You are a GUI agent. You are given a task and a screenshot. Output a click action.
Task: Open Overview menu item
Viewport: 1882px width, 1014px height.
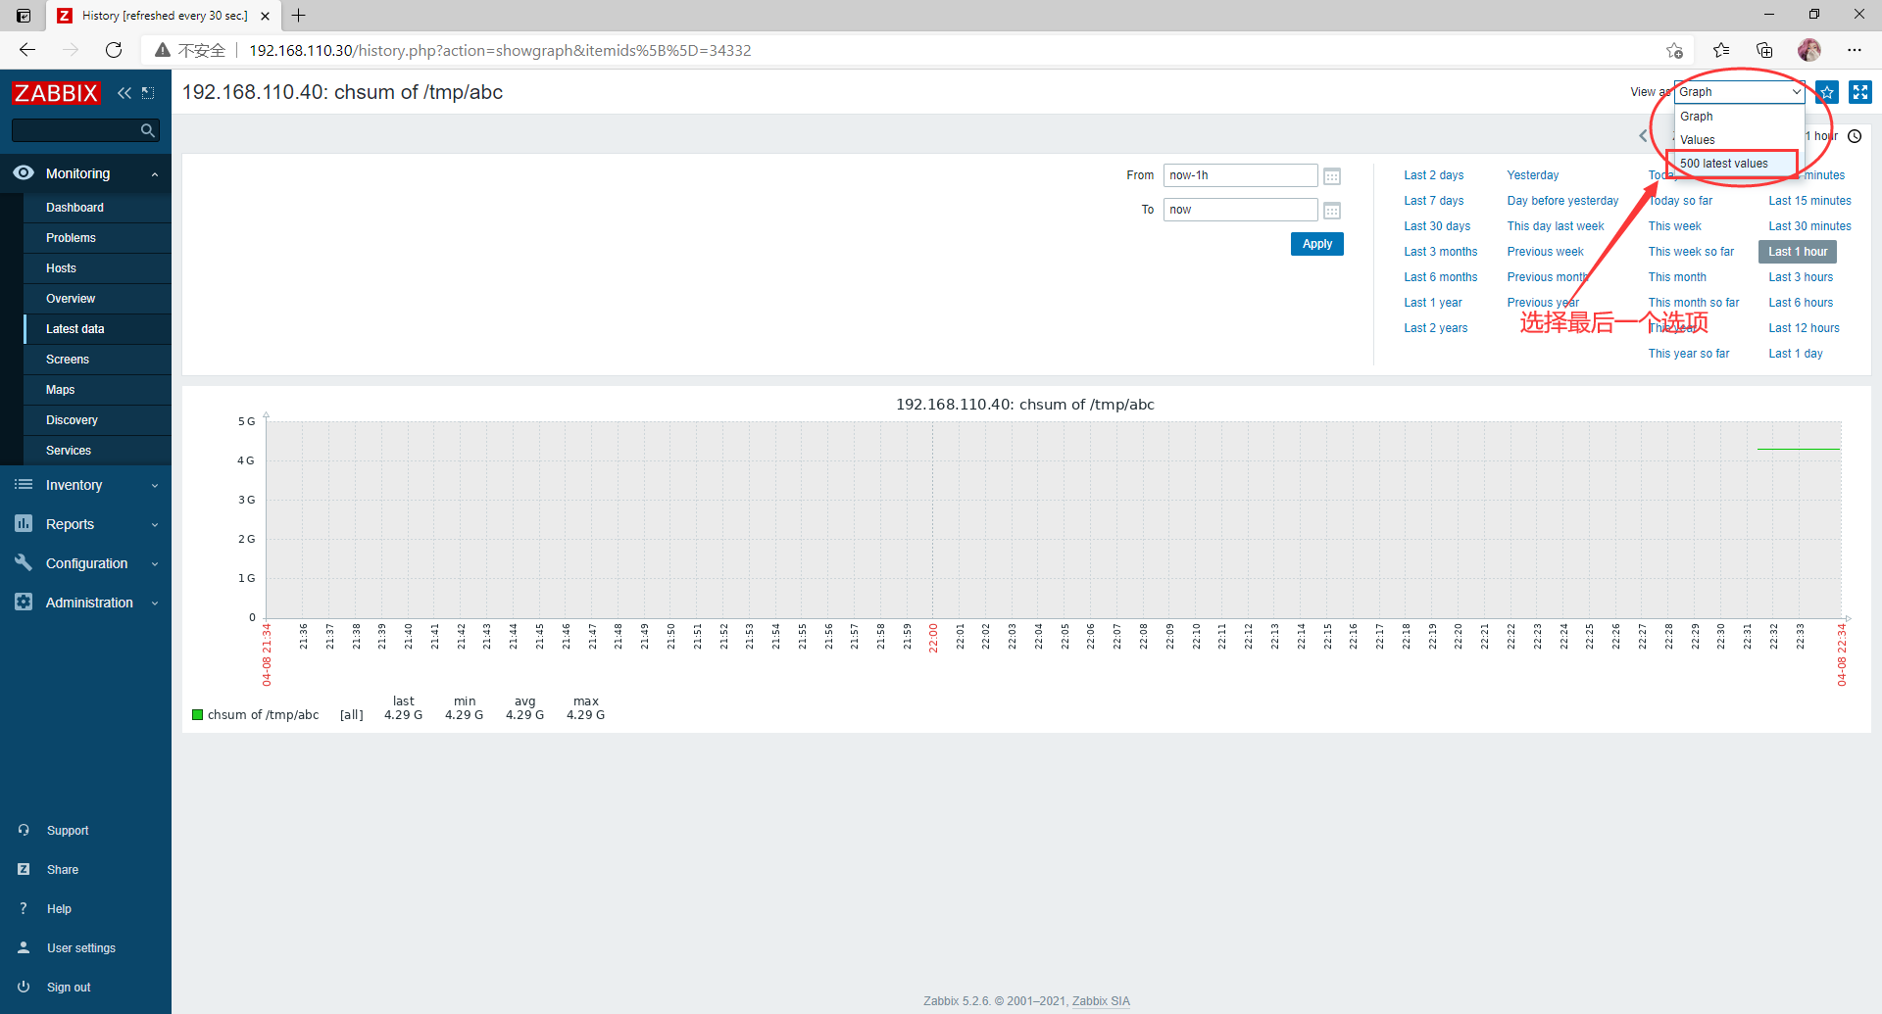(x=71, y=299)
